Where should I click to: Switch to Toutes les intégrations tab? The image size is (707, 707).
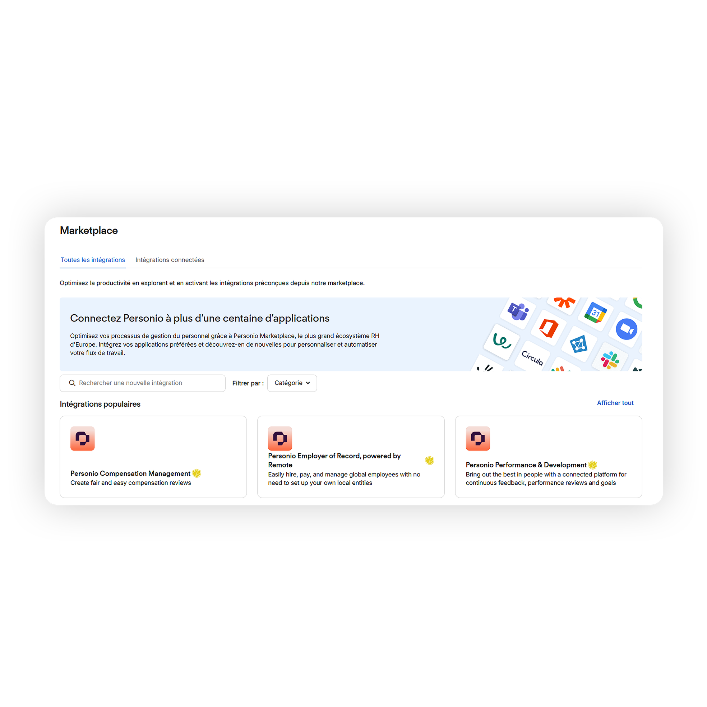click(x=93, y=260)
